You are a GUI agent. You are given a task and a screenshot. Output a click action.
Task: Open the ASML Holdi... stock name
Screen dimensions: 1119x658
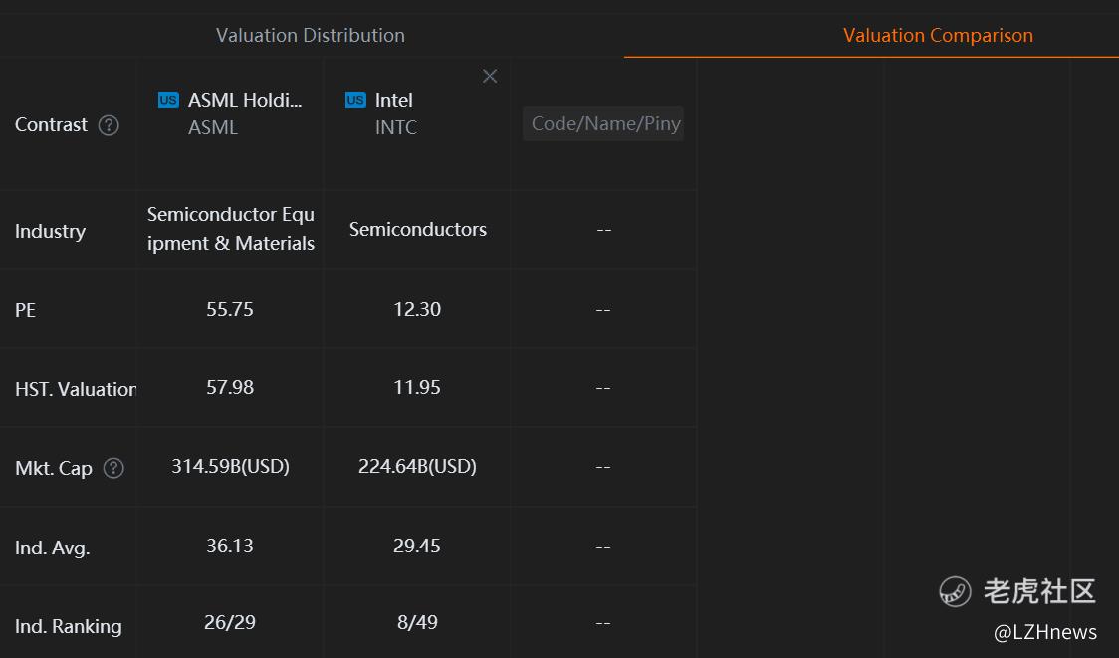click(245, 100)
